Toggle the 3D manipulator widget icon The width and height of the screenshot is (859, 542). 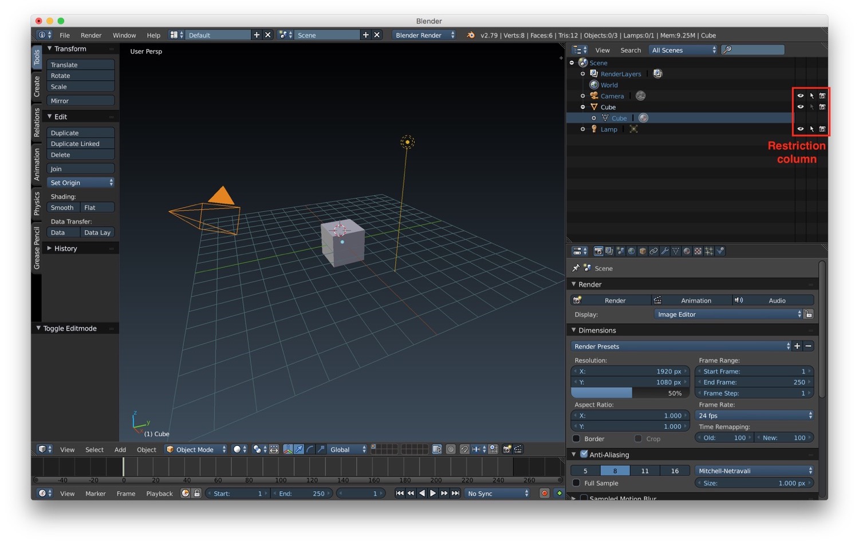(288, 449)
